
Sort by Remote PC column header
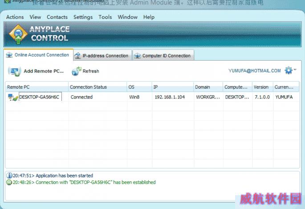pos(37,87)
